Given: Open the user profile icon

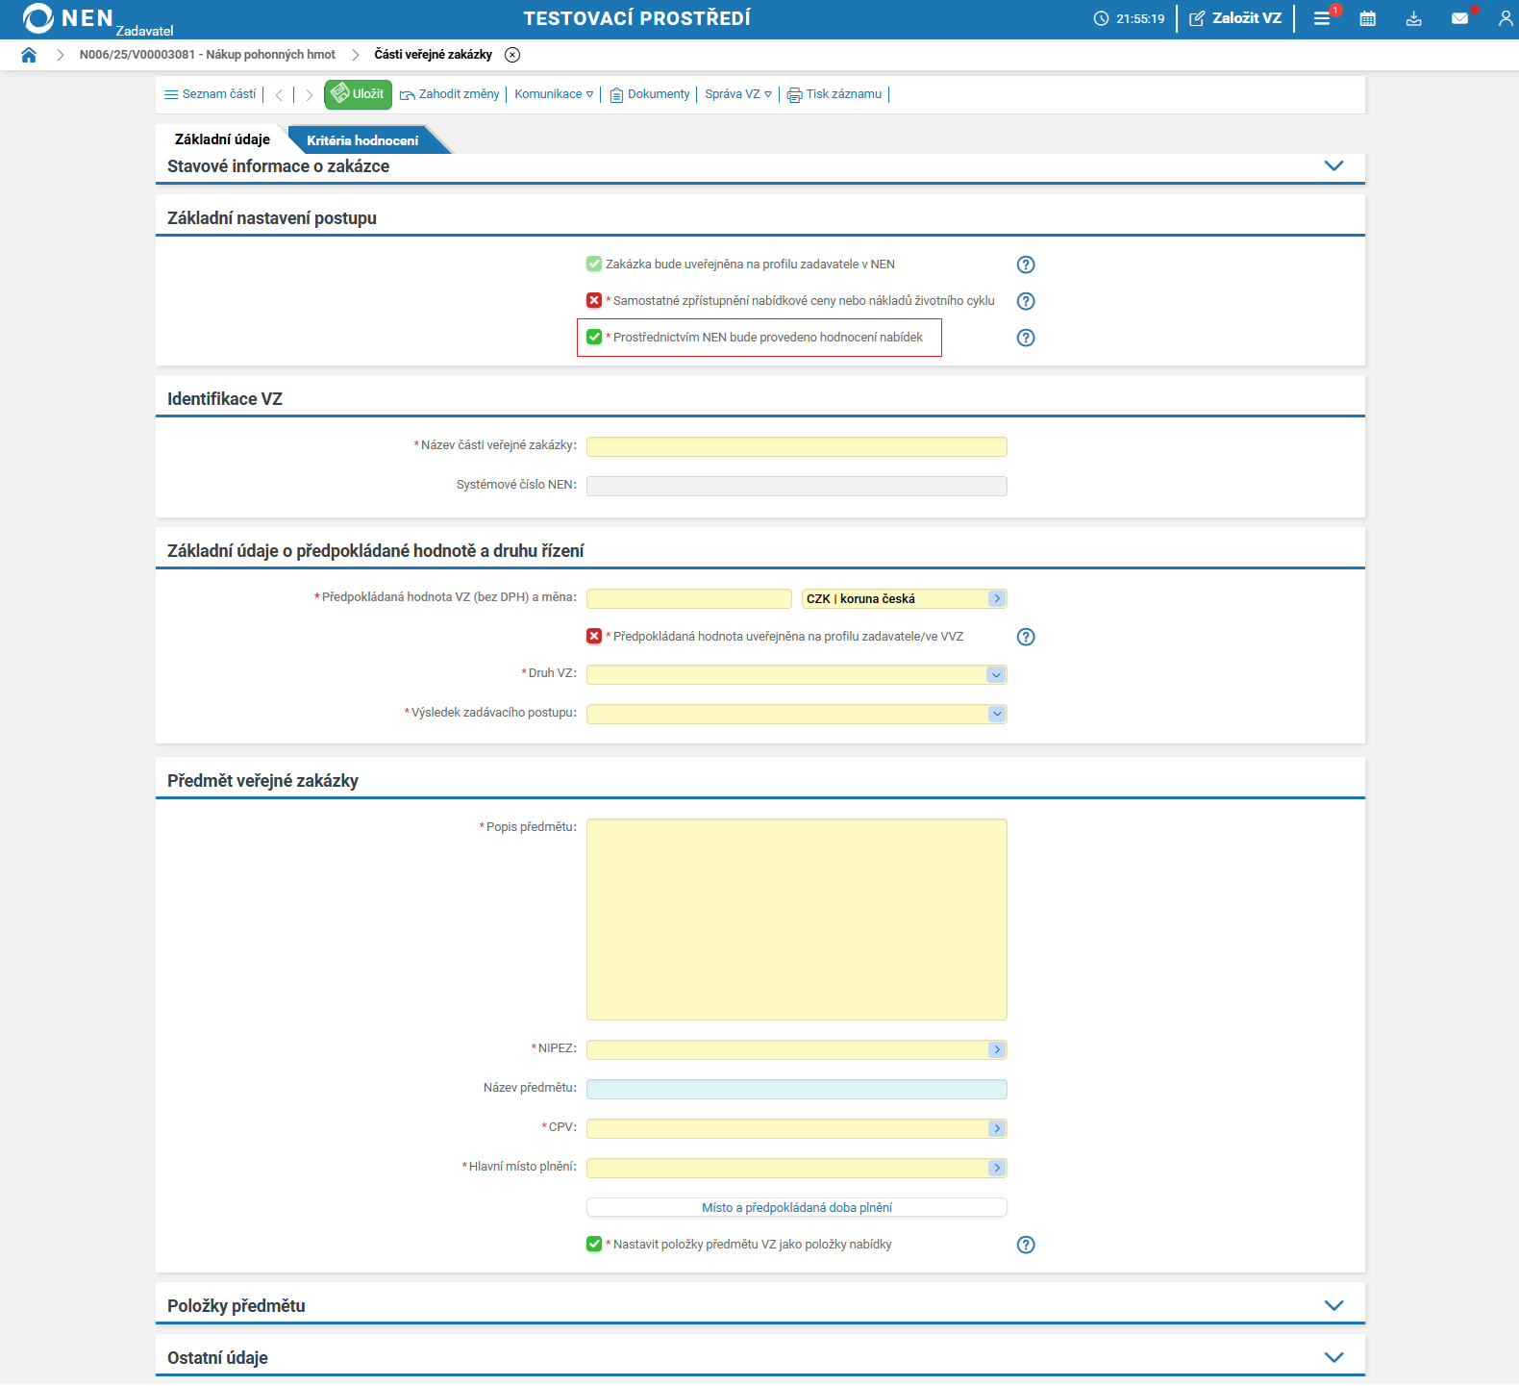Looking at the screenshot, I should point(1505,18).
